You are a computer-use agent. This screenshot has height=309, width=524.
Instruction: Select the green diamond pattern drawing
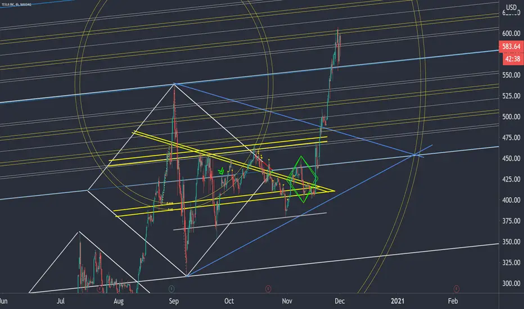[x=302, y=179]
